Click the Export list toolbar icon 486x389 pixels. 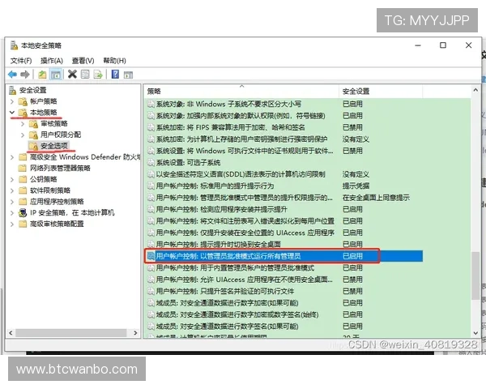(98, 75)
